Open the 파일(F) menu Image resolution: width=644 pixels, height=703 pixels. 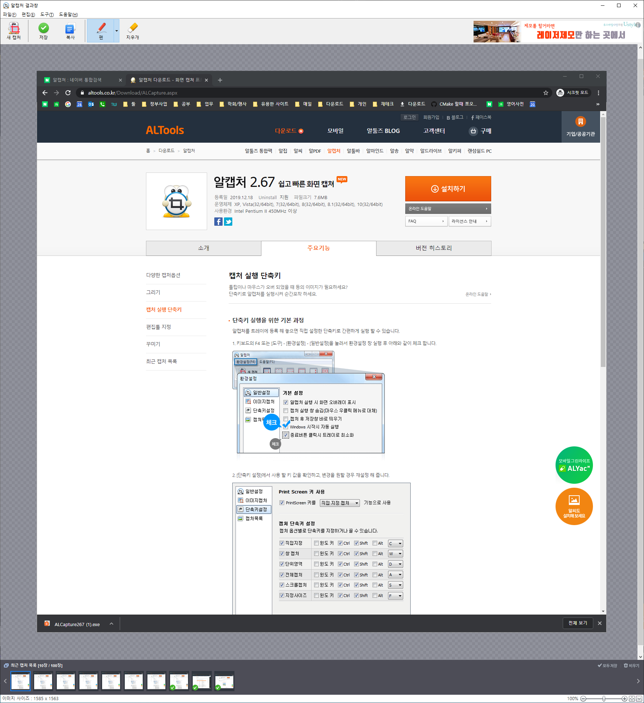[x=9, y=14]
